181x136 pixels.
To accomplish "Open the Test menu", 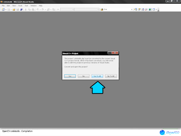I will (26, 6).
